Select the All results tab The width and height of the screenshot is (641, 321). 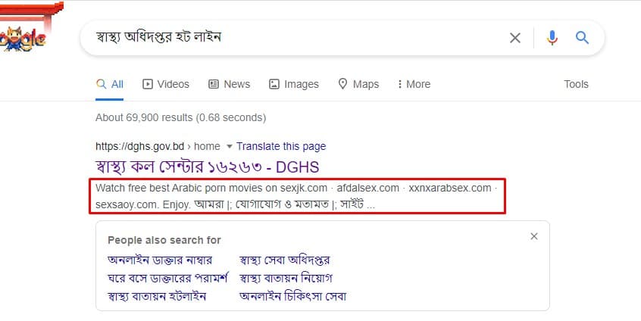110,84
